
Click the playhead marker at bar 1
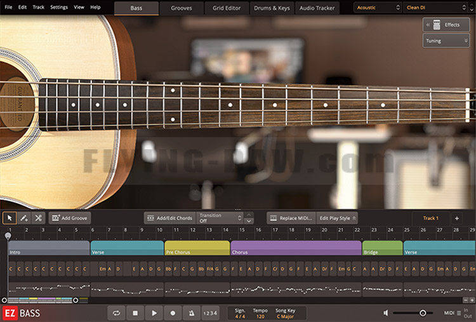coord(8,236)
